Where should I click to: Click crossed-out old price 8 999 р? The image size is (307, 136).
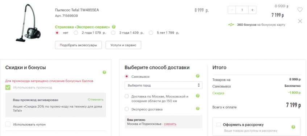click(281, 6)
